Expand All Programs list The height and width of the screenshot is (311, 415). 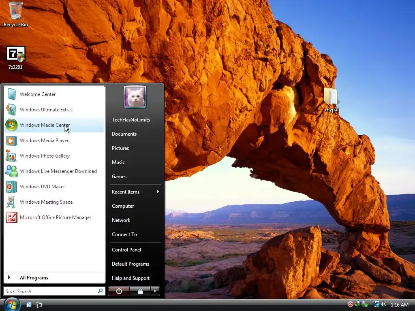pyautogui.click(x=55, y=277)
